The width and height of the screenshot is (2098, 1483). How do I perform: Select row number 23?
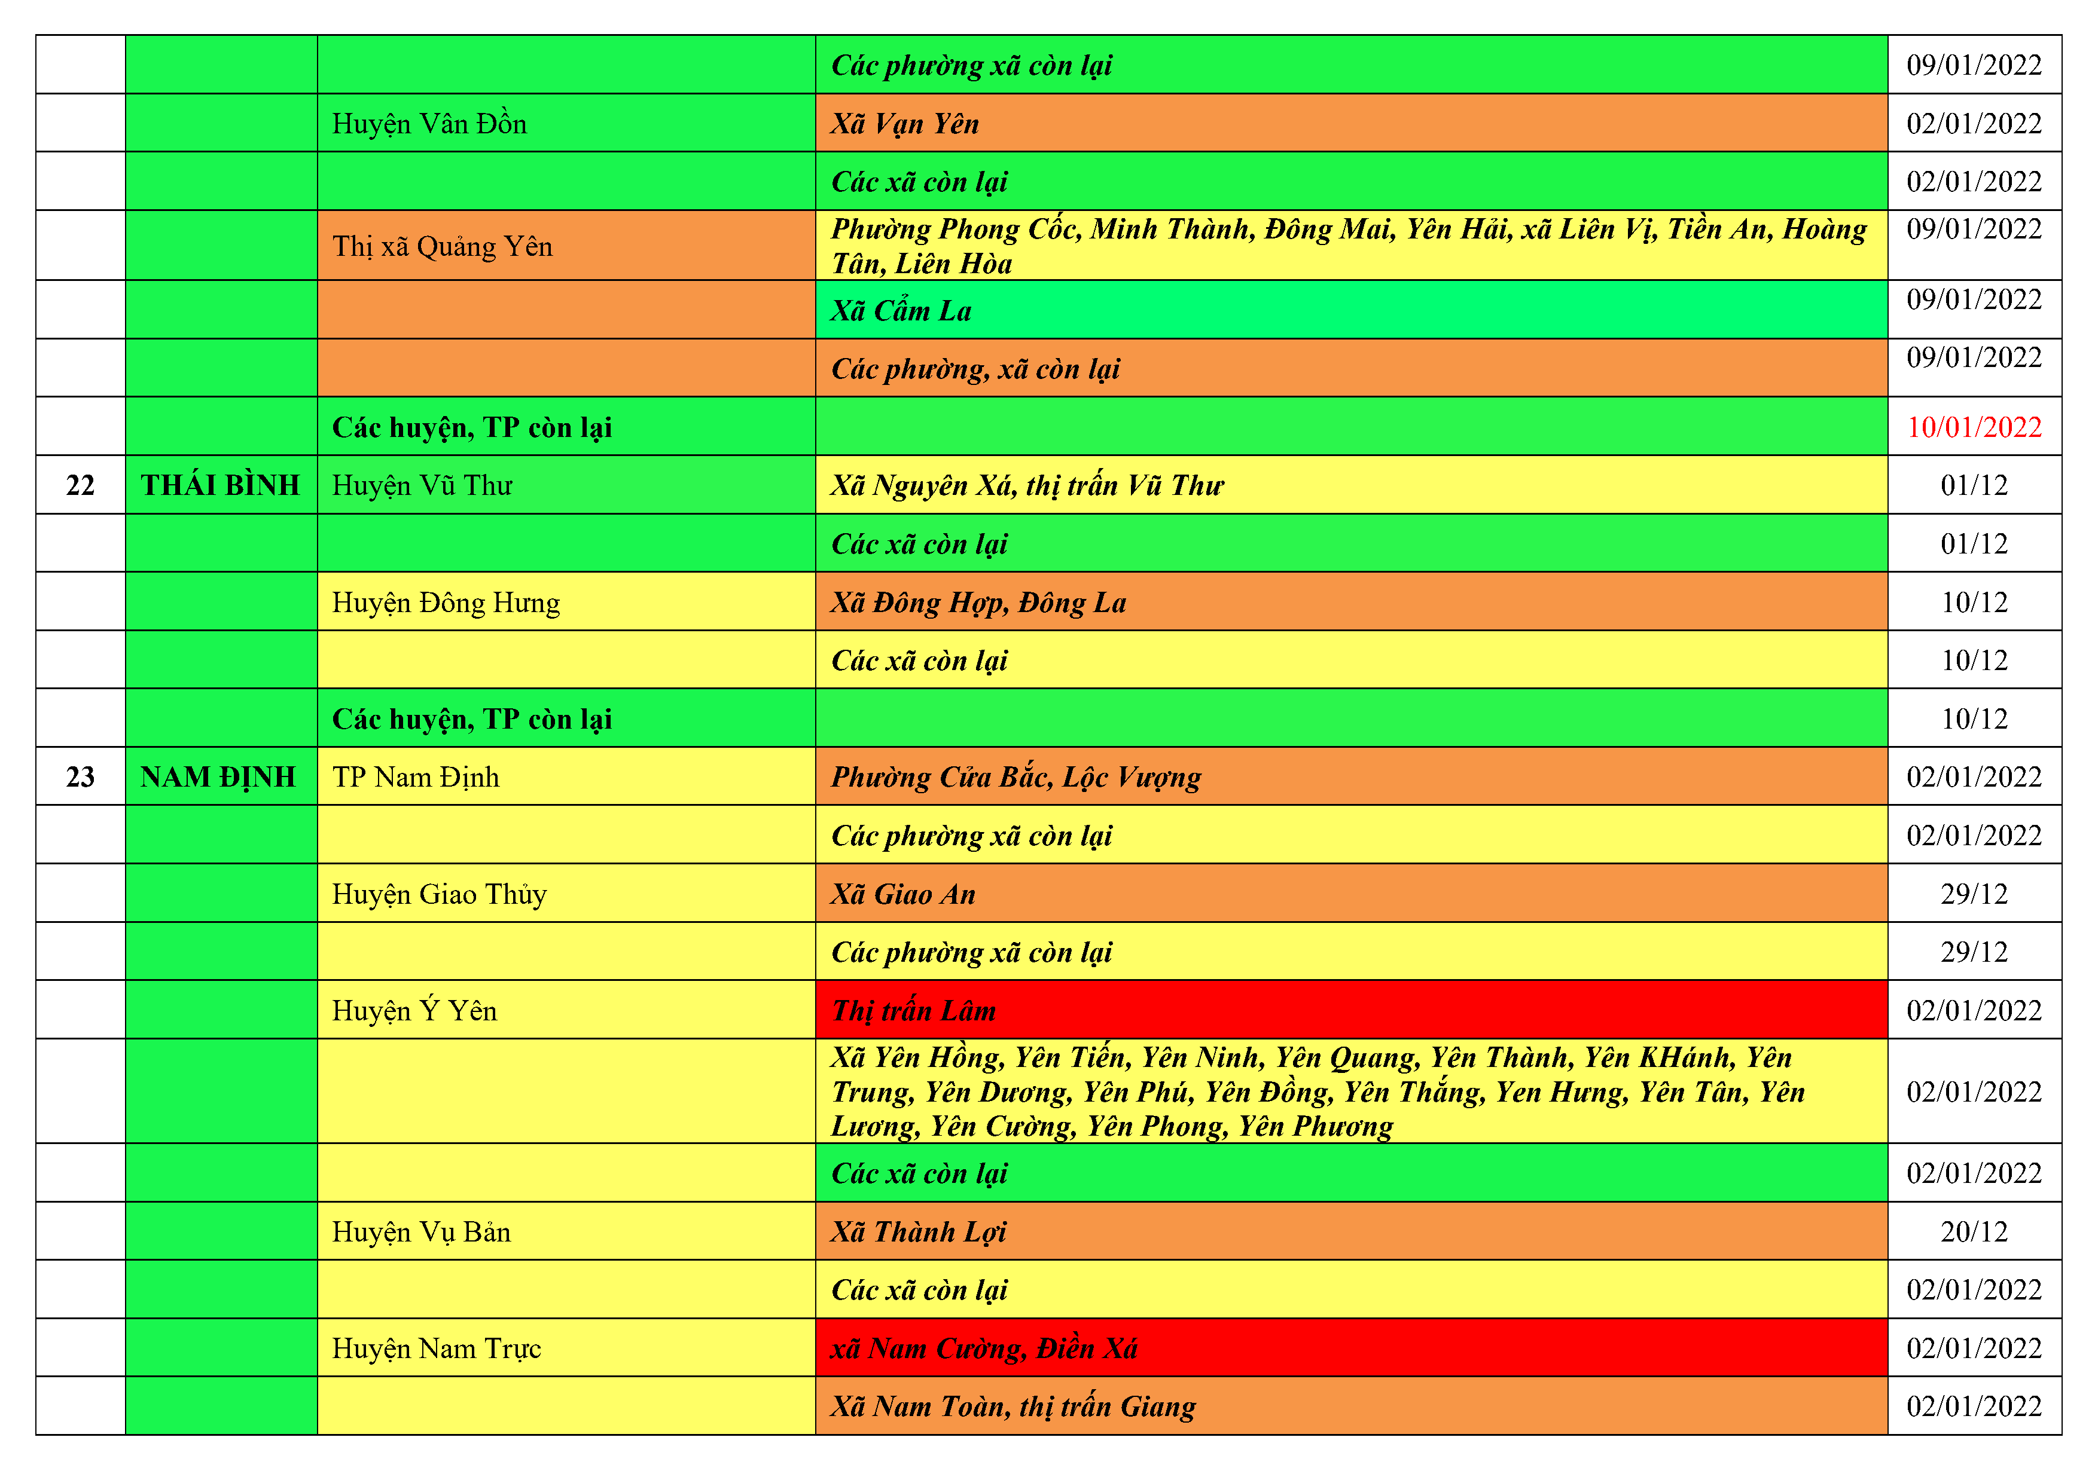80,776
